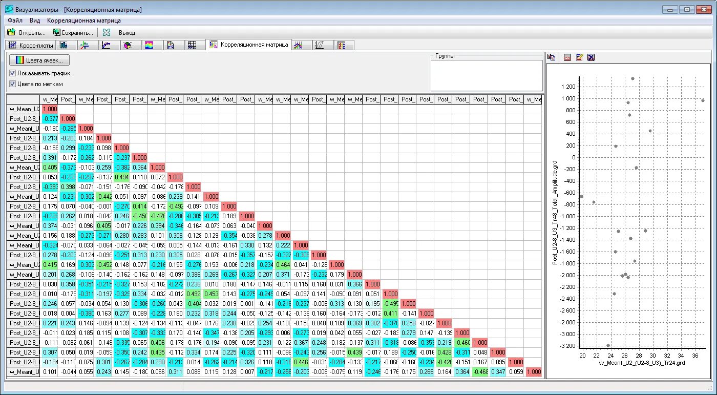Select the cell with value -0.442
This screenshot has width=717, height=395.
102,196
